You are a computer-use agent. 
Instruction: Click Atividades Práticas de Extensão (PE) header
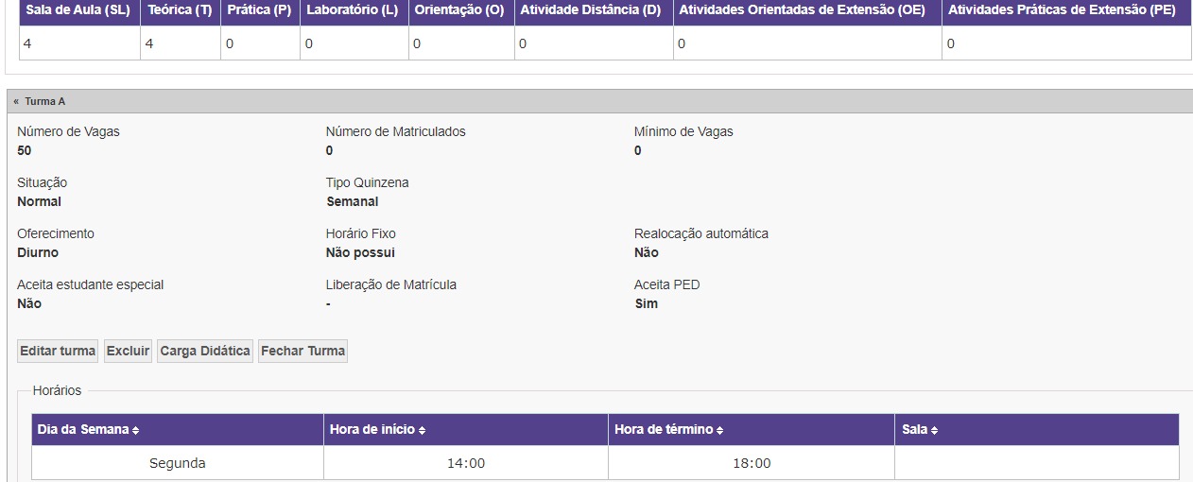click(x=1062, y=10)
